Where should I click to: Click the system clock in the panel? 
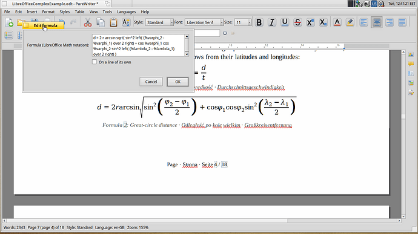402,4
